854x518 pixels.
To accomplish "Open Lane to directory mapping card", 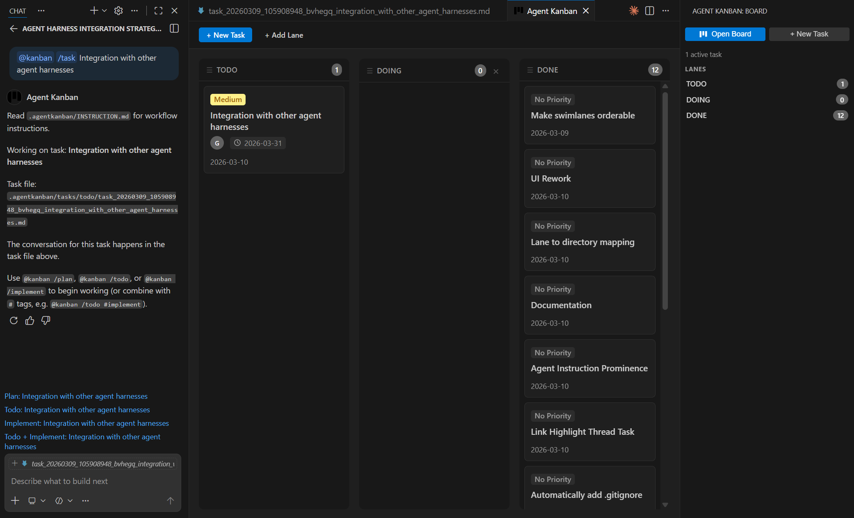I will pyautogui.click(x=590, y=242).
